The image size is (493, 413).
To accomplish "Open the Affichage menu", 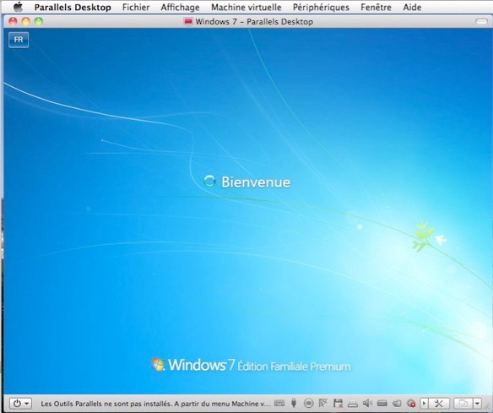I will point(180,7).
